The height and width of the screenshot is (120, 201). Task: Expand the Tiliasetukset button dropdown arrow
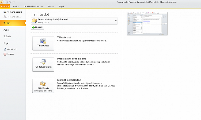(43, 48)
